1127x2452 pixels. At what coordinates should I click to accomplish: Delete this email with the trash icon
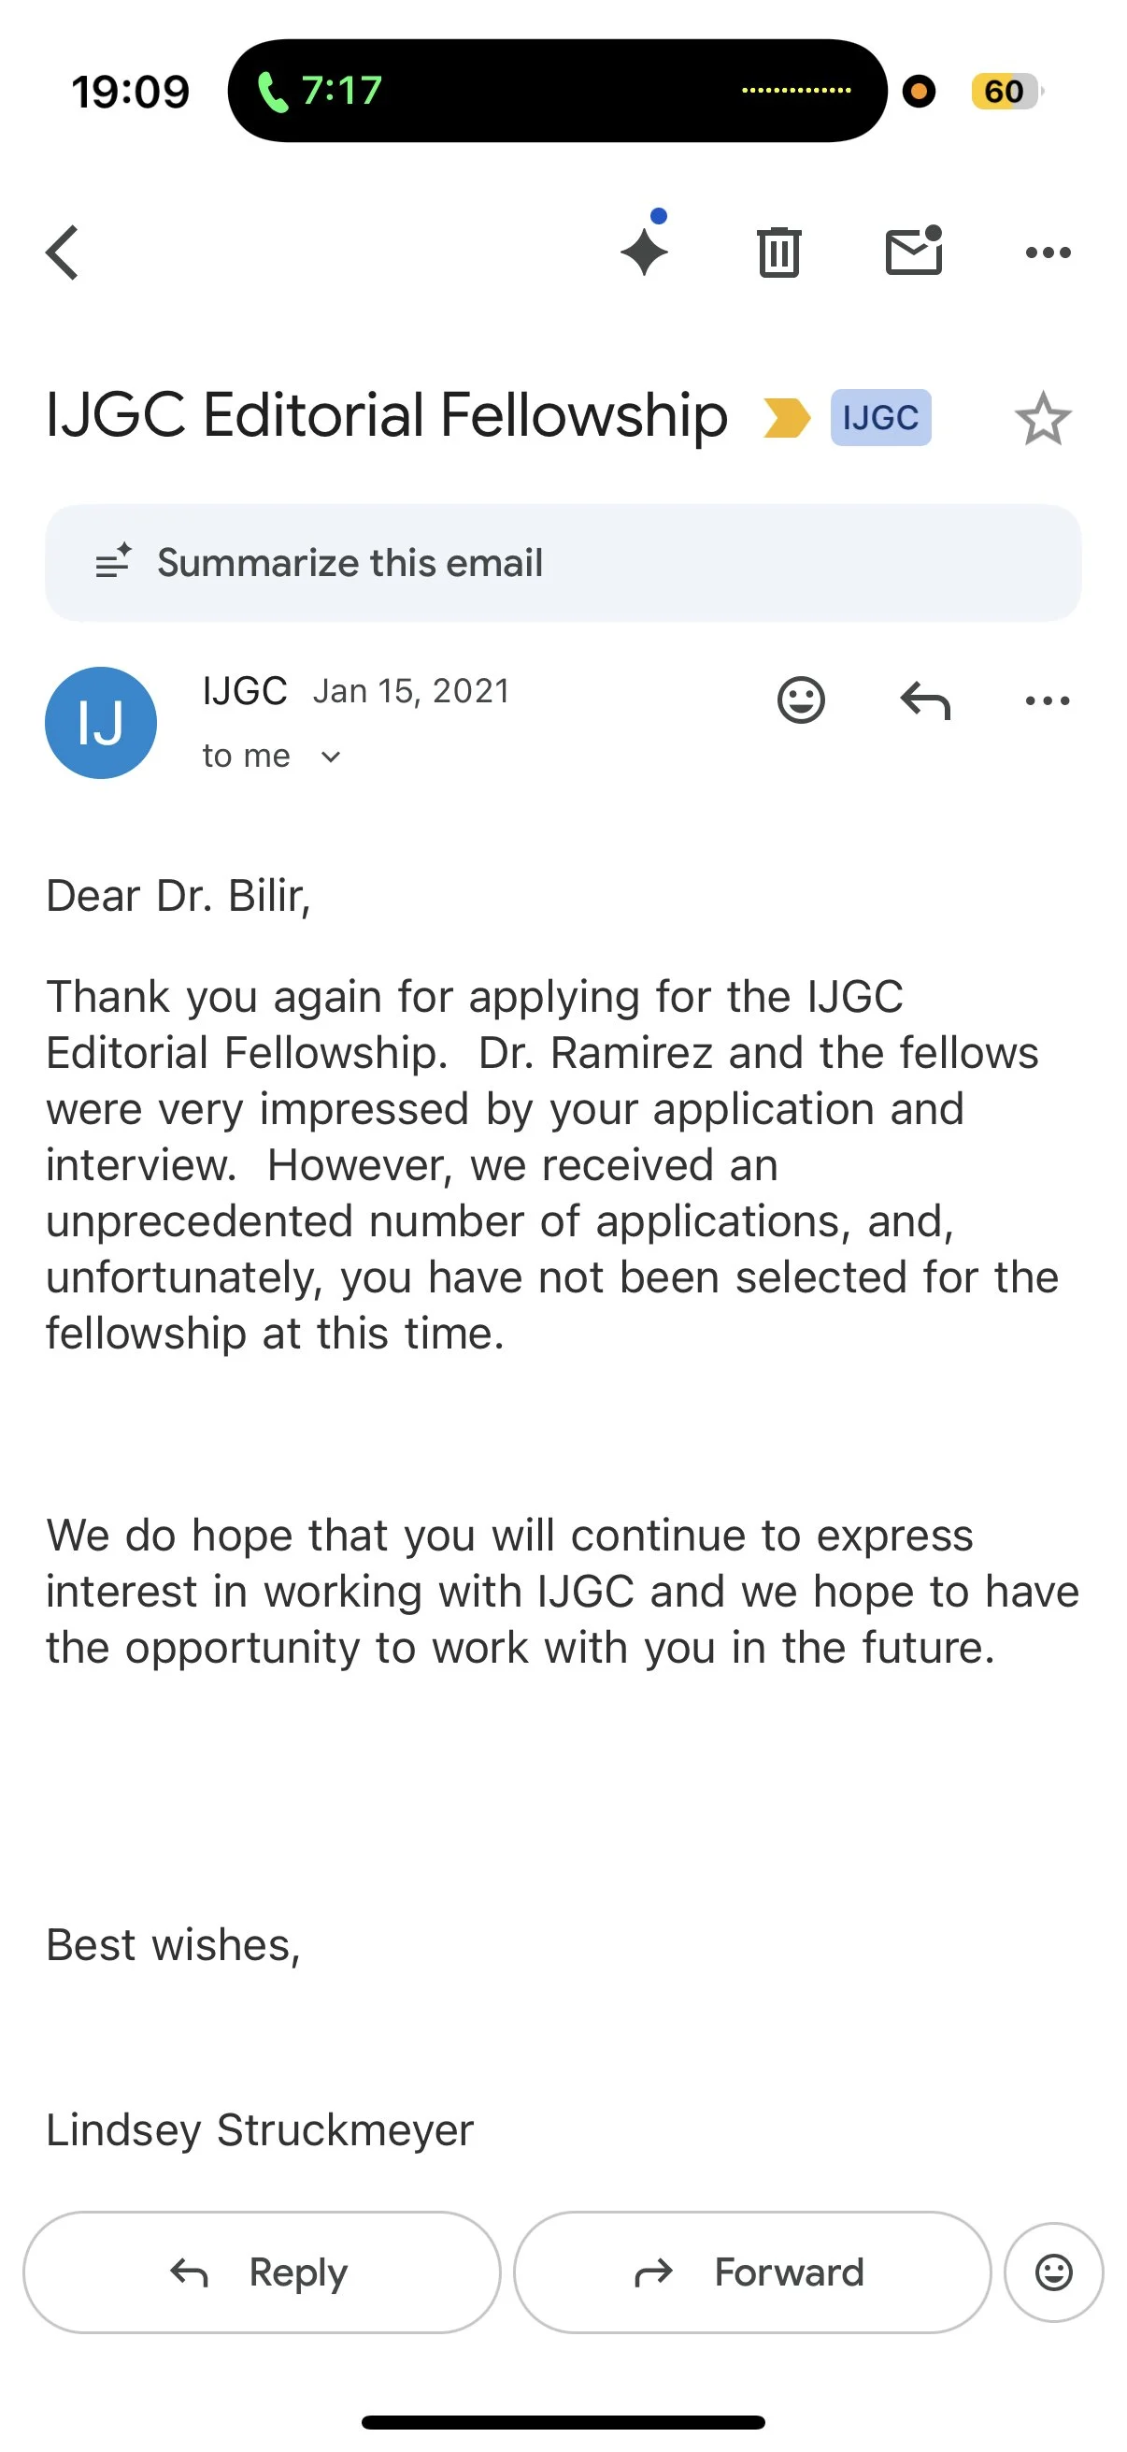coord(779,252)
